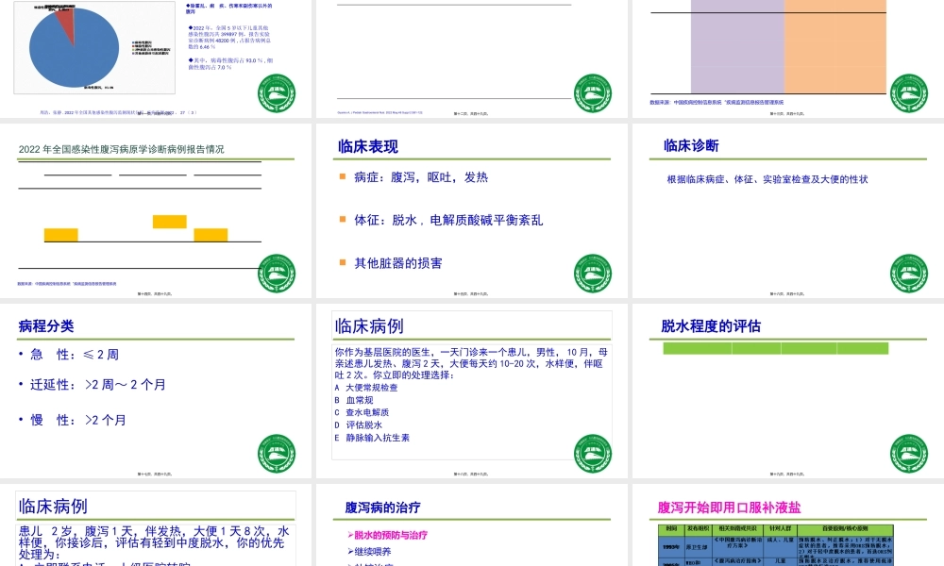Expand the 脱水的预防与治疗 arrow item
The image size is (944, 566).
coord(387,535)
